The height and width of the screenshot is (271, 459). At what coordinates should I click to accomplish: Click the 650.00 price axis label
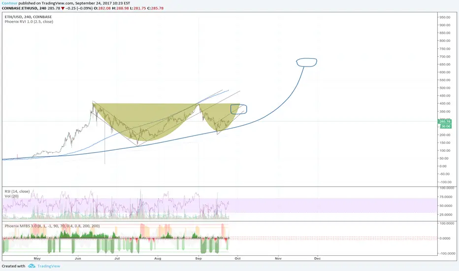pos(445,65)
